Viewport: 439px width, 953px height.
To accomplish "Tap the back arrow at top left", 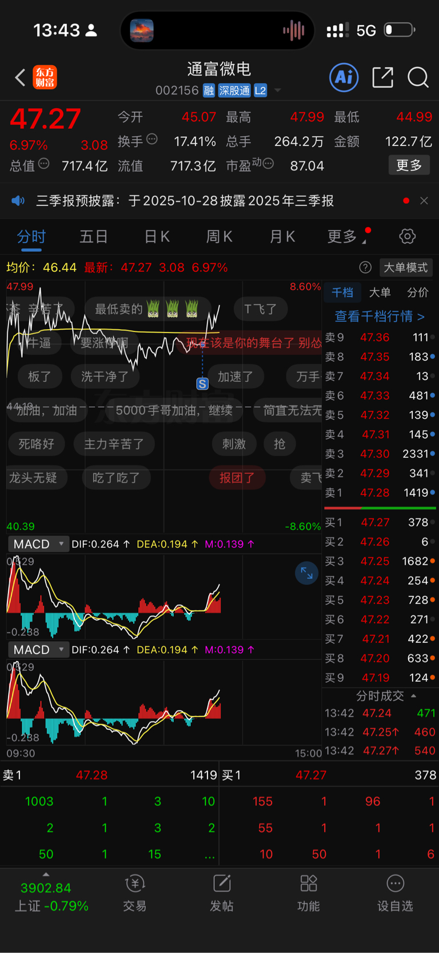I will (20, 77).
